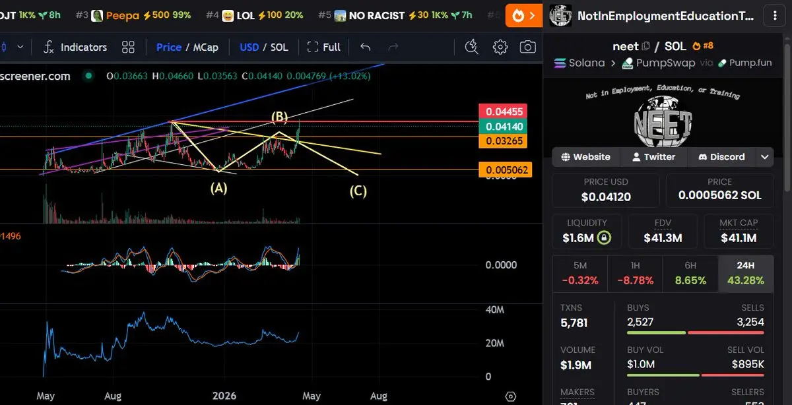Open the Website link button

point(586,157)
